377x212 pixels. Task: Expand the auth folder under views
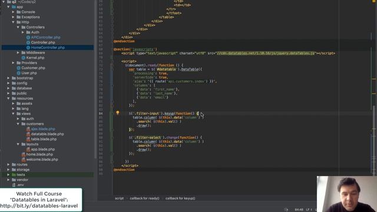tap(18, 119)
